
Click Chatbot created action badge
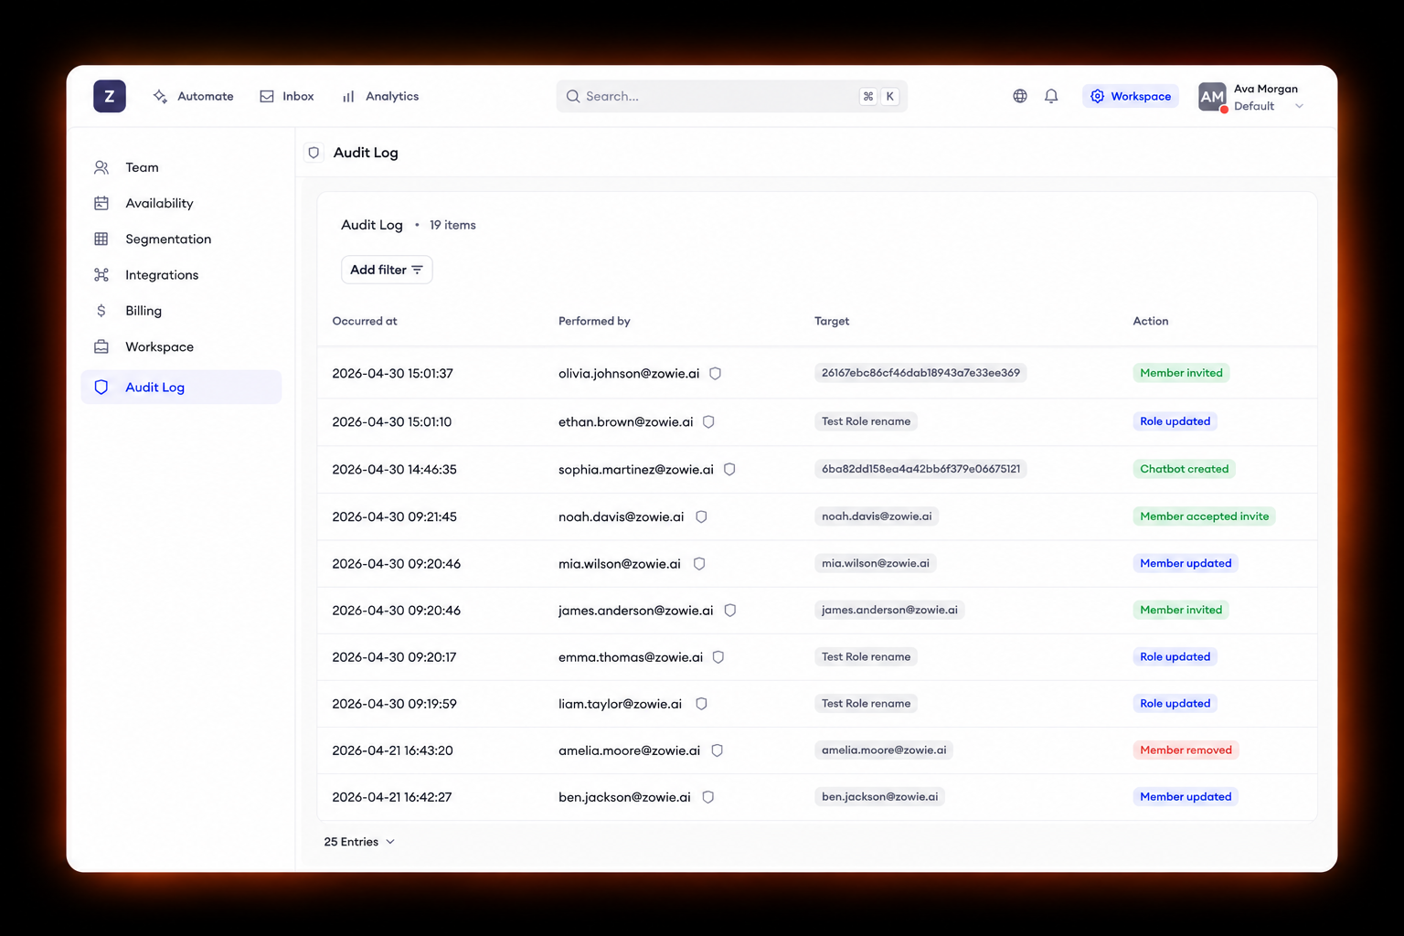coord(1185,469)
